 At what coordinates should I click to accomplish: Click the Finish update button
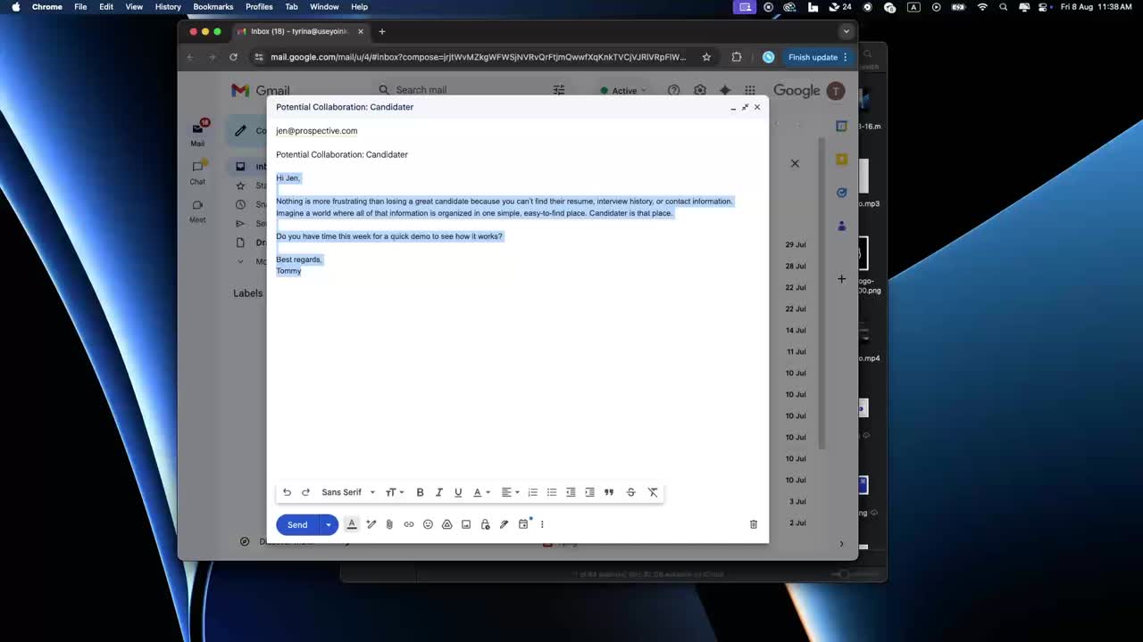pos(818,57)
